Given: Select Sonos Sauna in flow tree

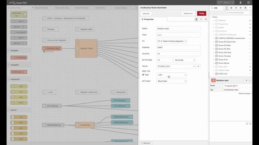Looking at the screenshot, I should pos(224,63).
